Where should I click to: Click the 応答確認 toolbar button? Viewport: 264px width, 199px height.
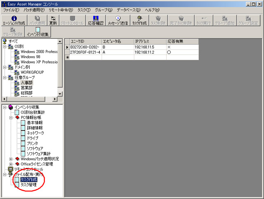(x=96, y=21)
